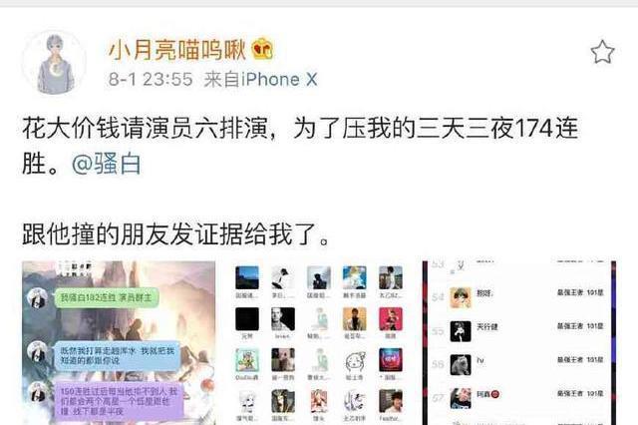The height and width of the screenshot is (425, 638).
Task: Open the username 小月亮喵呜啾
Action: click(x=177, y=50)
